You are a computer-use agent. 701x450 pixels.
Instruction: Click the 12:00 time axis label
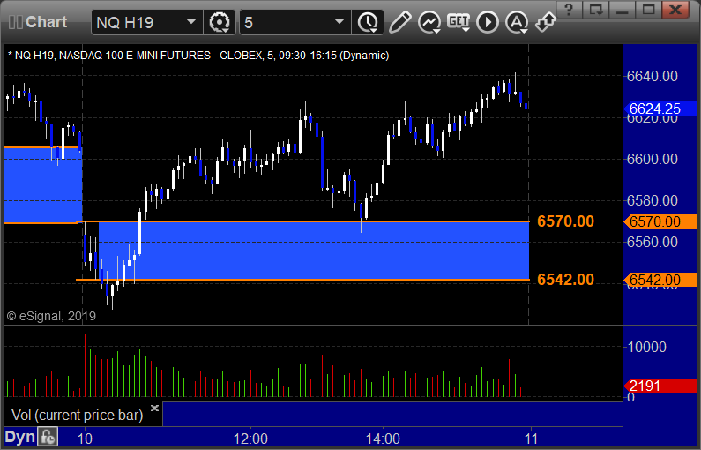[250, 439]
